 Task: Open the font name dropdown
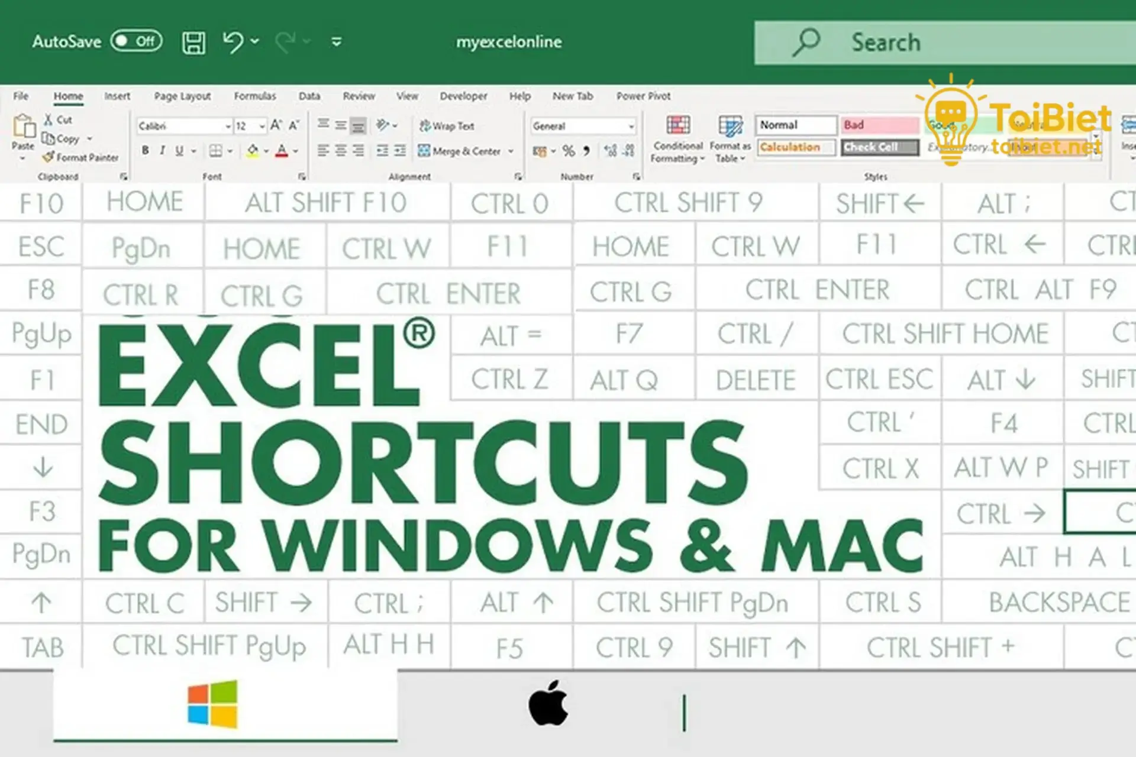tap(228, 125)
